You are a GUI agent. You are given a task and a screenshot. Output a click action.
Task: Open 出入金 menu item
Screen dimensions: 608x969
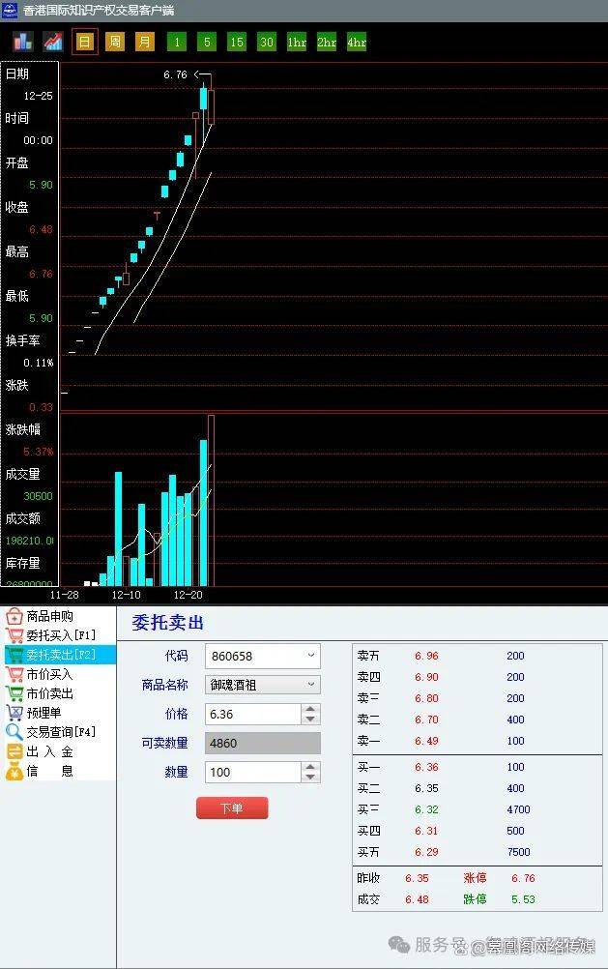click(59, 751)
